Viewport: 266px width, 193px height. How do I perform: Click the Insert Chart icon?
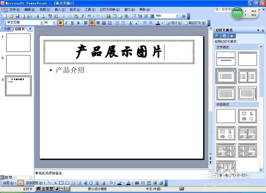tap(108, 16)
